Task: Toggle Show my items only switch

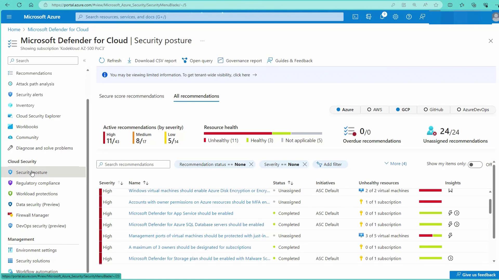Action: (475, 165)
